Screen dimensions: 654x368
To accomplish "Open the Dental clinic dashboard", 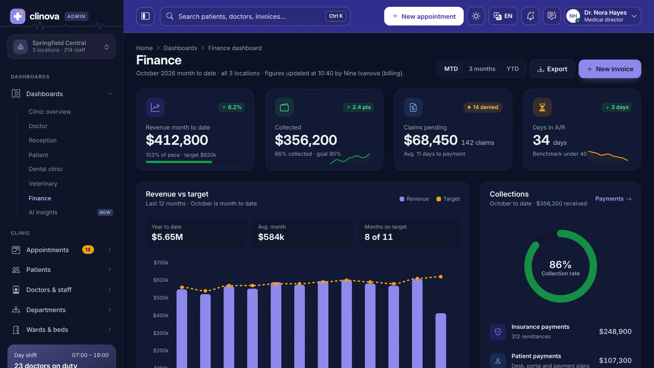I will tap(46, 169).
